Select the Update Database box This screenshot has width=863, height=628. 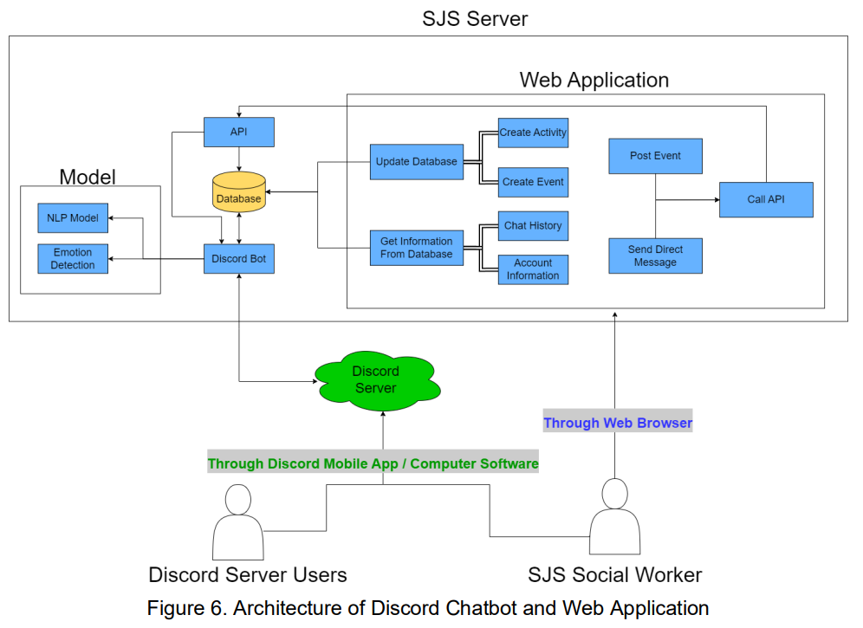click(416, 162)
